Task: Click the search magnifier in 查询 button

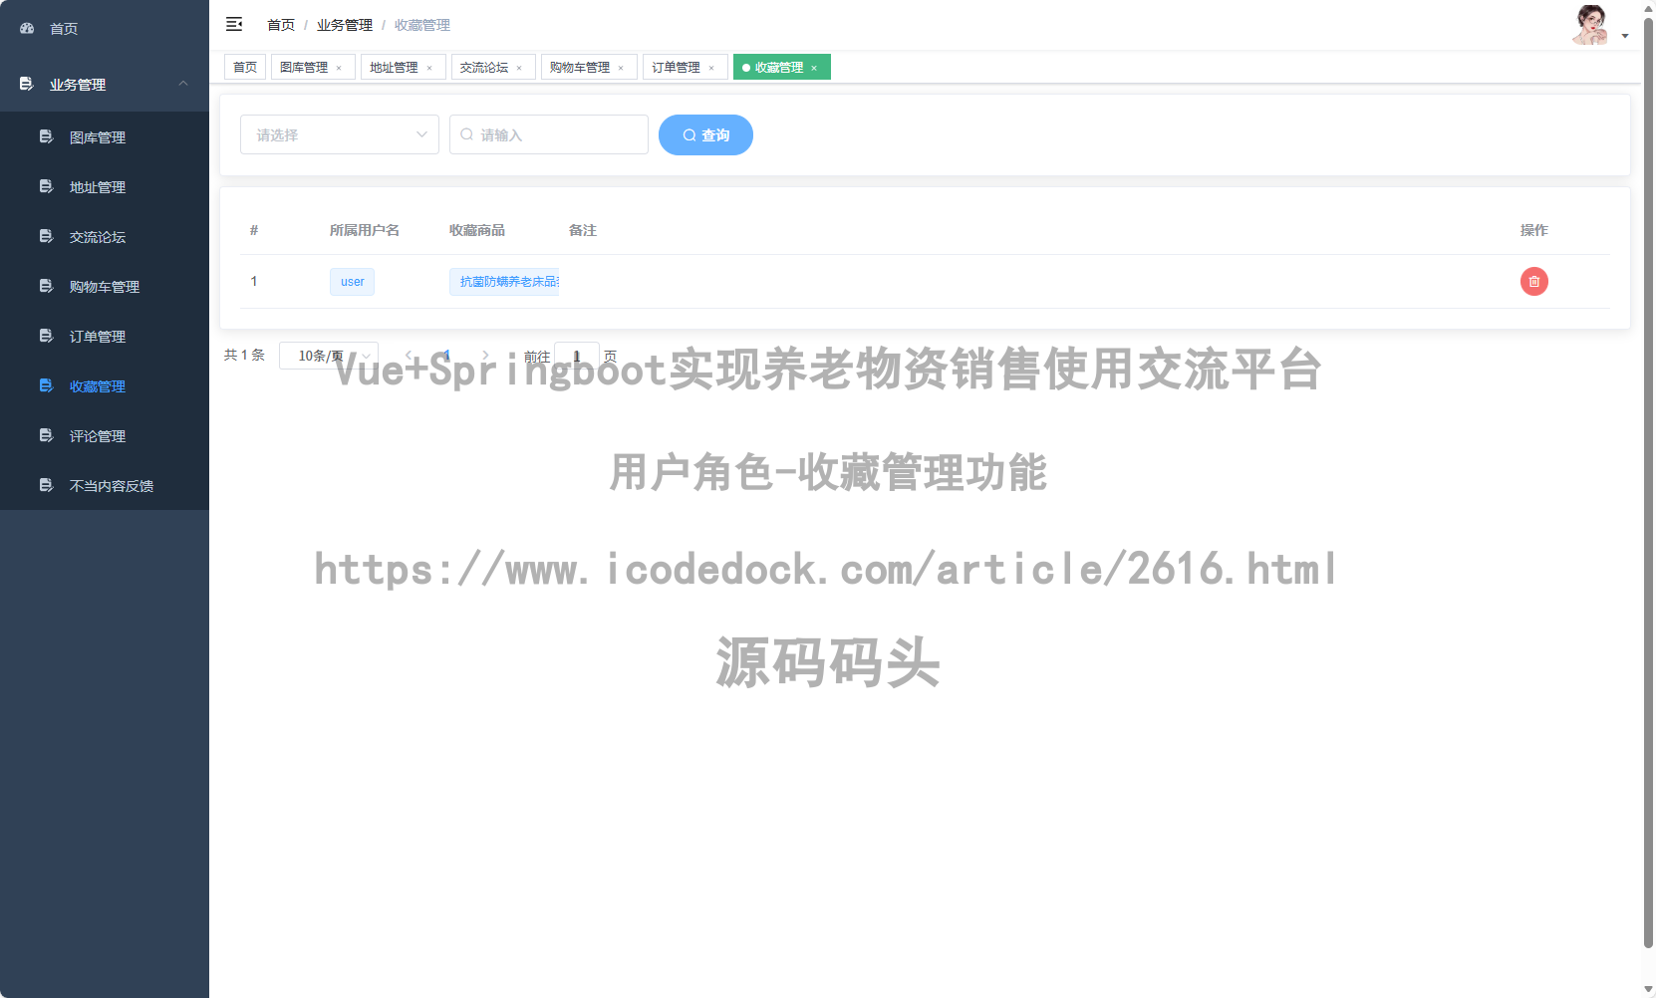Action: (x=689, y=134)
